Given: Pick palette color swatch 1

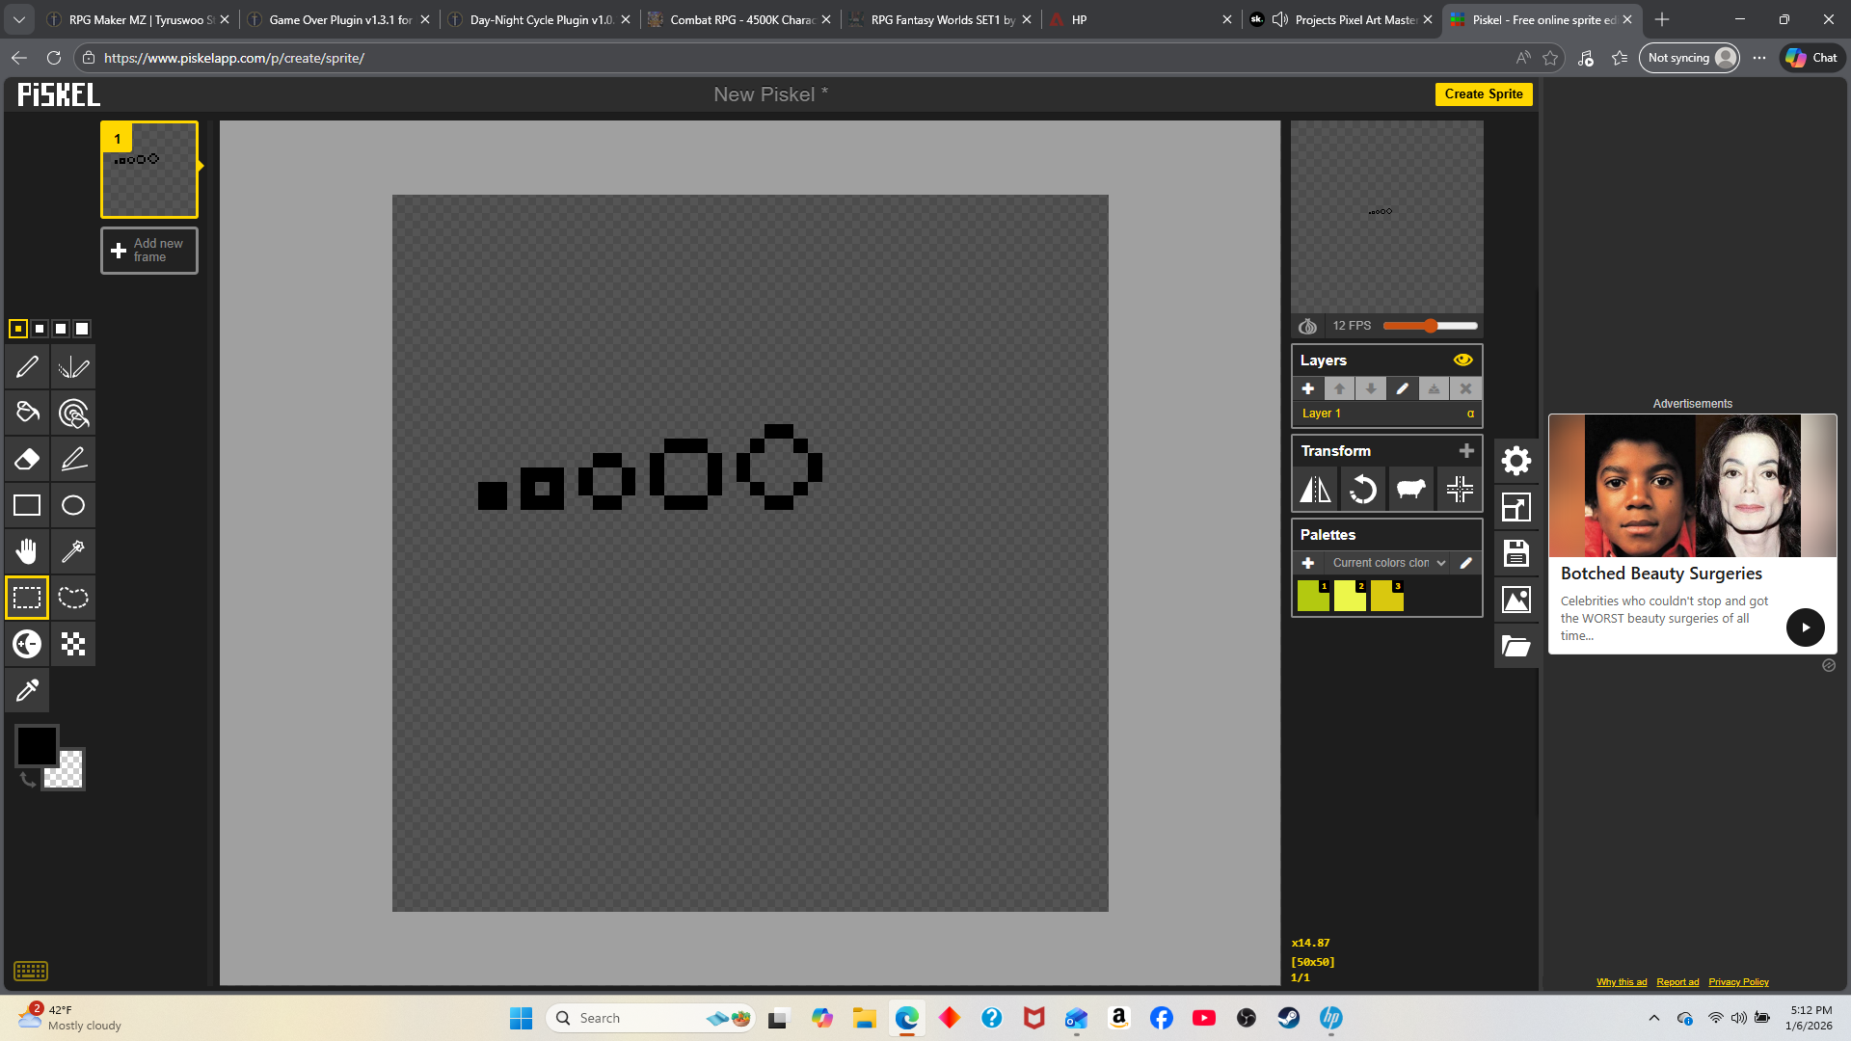Looking at the screenshot, I should (x=1313, y=596).
